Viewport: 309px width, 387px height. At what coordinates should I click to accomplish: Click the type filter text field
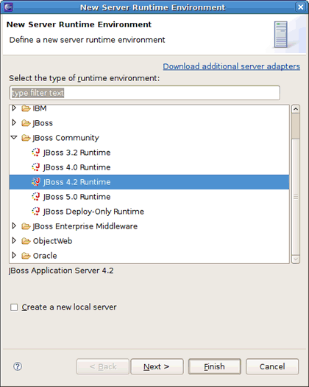(x=145, y=93)
